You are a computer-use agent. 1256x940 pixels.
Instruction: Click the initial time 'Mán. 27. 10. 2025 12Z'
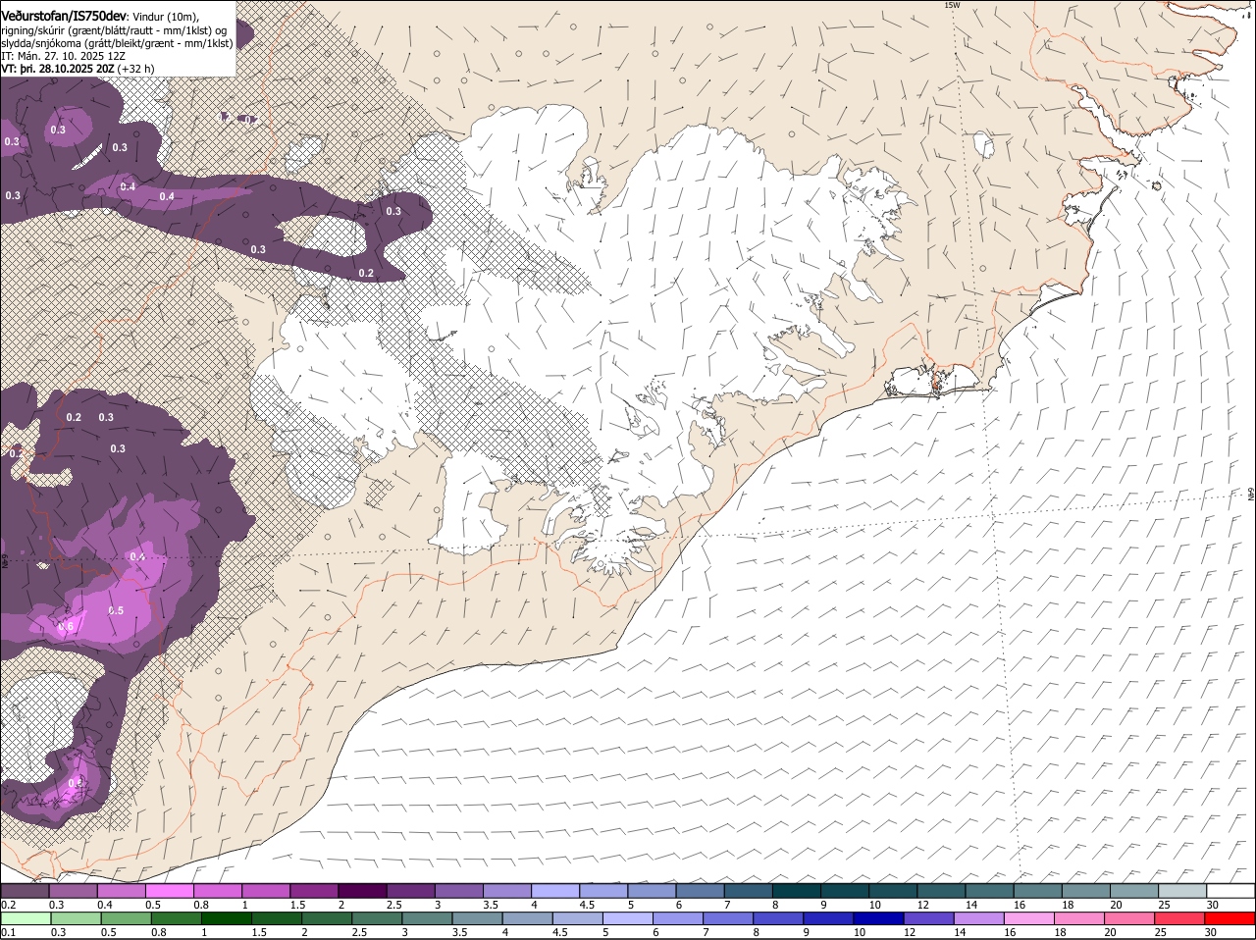pyautogui.click(x=71, y=56)
